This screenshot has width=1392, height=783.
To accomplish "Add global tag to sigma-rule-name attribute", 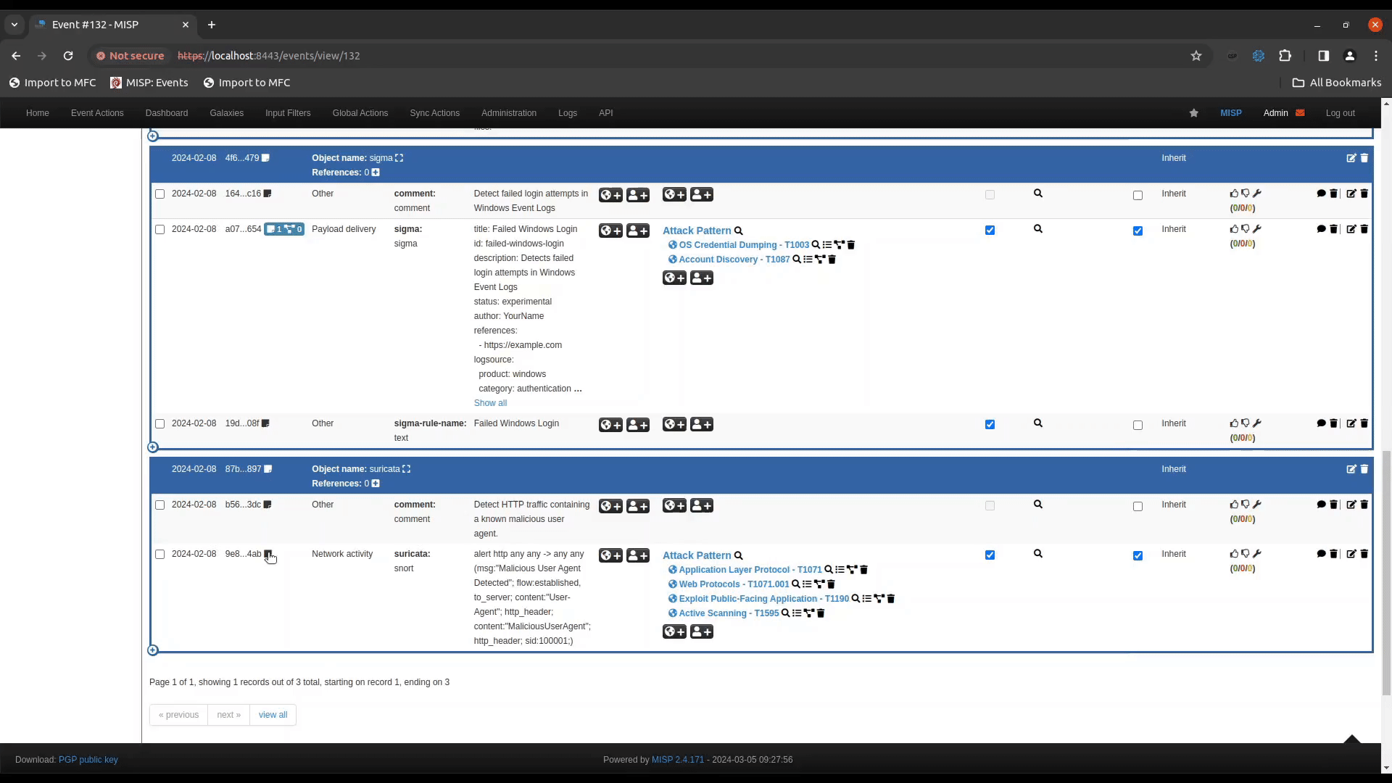I will [610, 425].
